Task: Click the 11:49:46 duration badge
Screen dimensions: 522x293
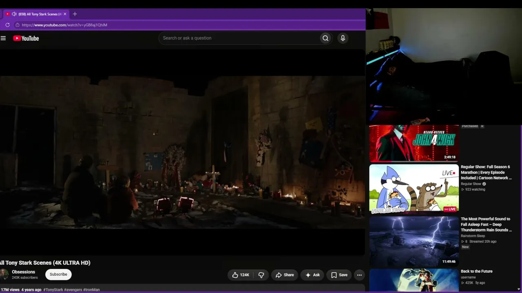Action: click(x=449, y=262)
